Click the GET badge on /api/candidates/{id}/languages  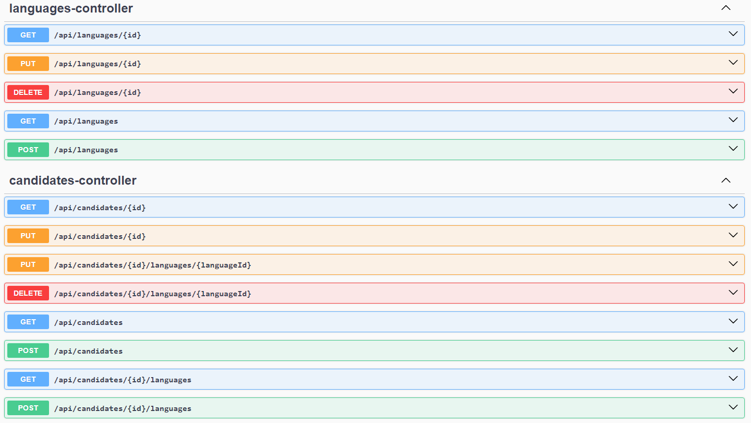click(x=28, y=379)
